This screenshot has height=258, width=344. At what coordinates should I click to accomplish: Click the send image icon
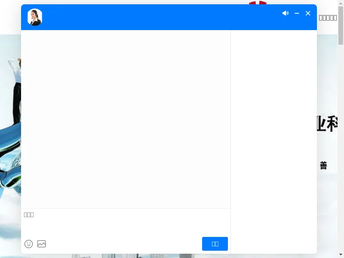click(41, 244)
